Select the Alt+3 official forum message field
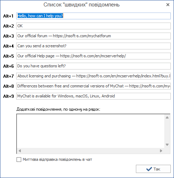 pos(93,36)
